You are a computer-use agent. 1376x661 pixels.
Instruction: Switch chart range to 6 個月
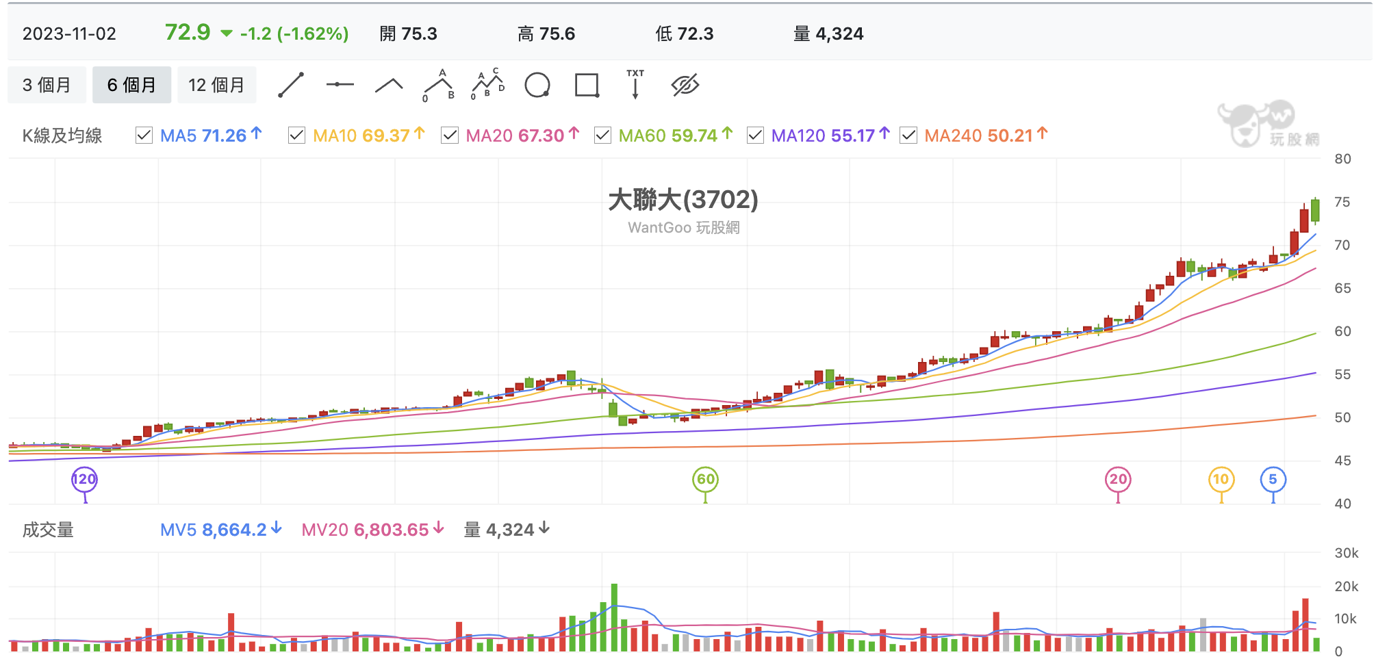click(x=131, y=85)
